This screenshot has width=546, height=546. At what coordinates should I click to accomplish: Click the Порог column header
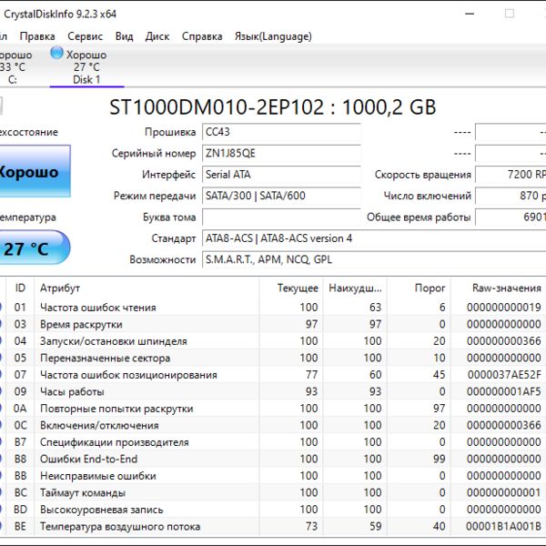pyautogui.click(x=419, y=288)
